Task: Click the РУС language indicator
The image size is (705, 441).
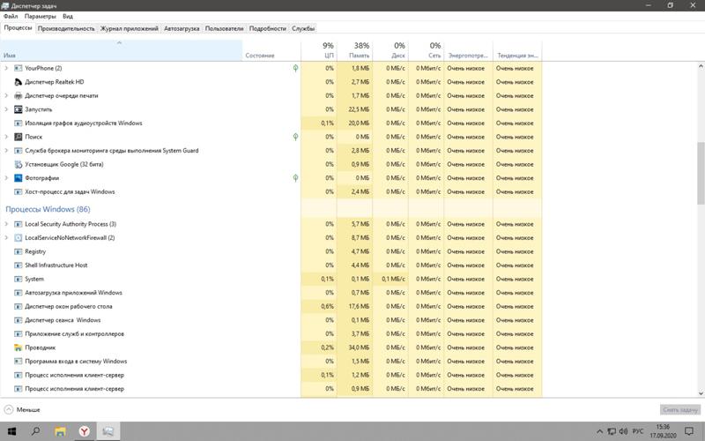Action: point(638,431)
